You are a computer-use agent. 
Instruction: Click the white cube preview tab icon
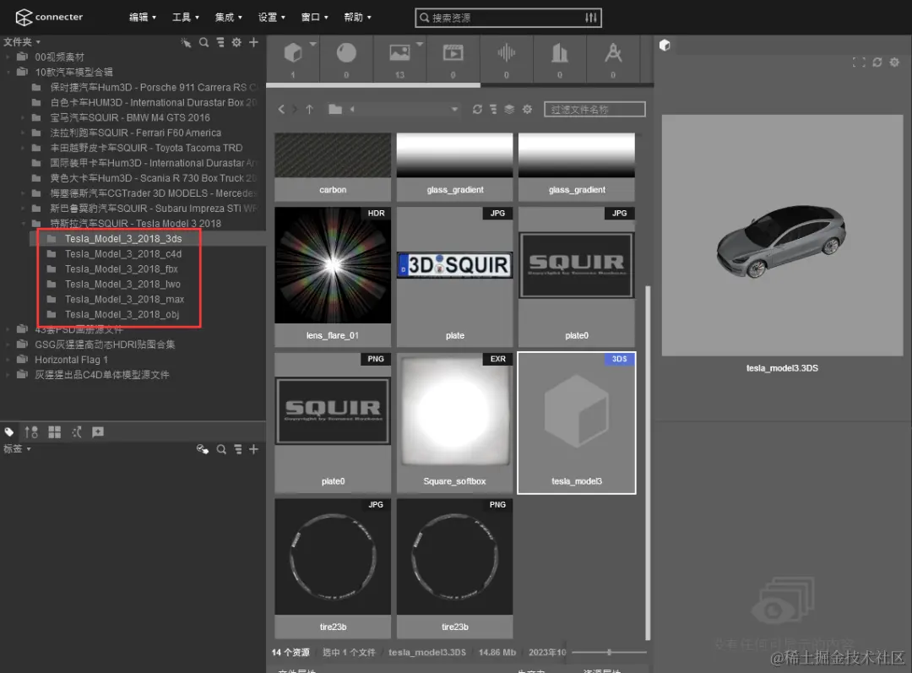tap(665, 46)
